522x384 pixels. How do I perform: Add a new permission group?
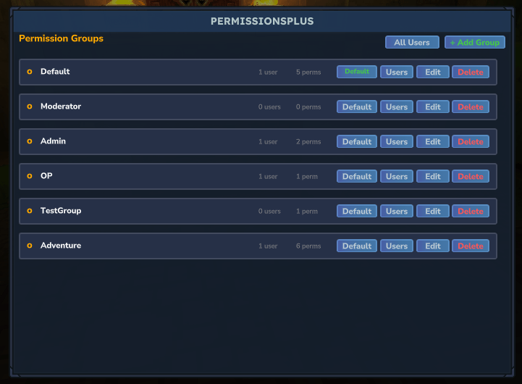pos(475,42)
